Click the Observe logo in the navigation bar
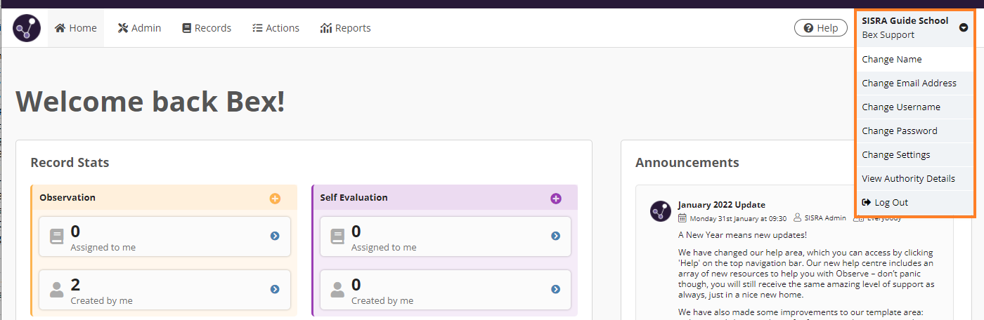Viewport: 984px width, 320px height. tap(27, 28)
